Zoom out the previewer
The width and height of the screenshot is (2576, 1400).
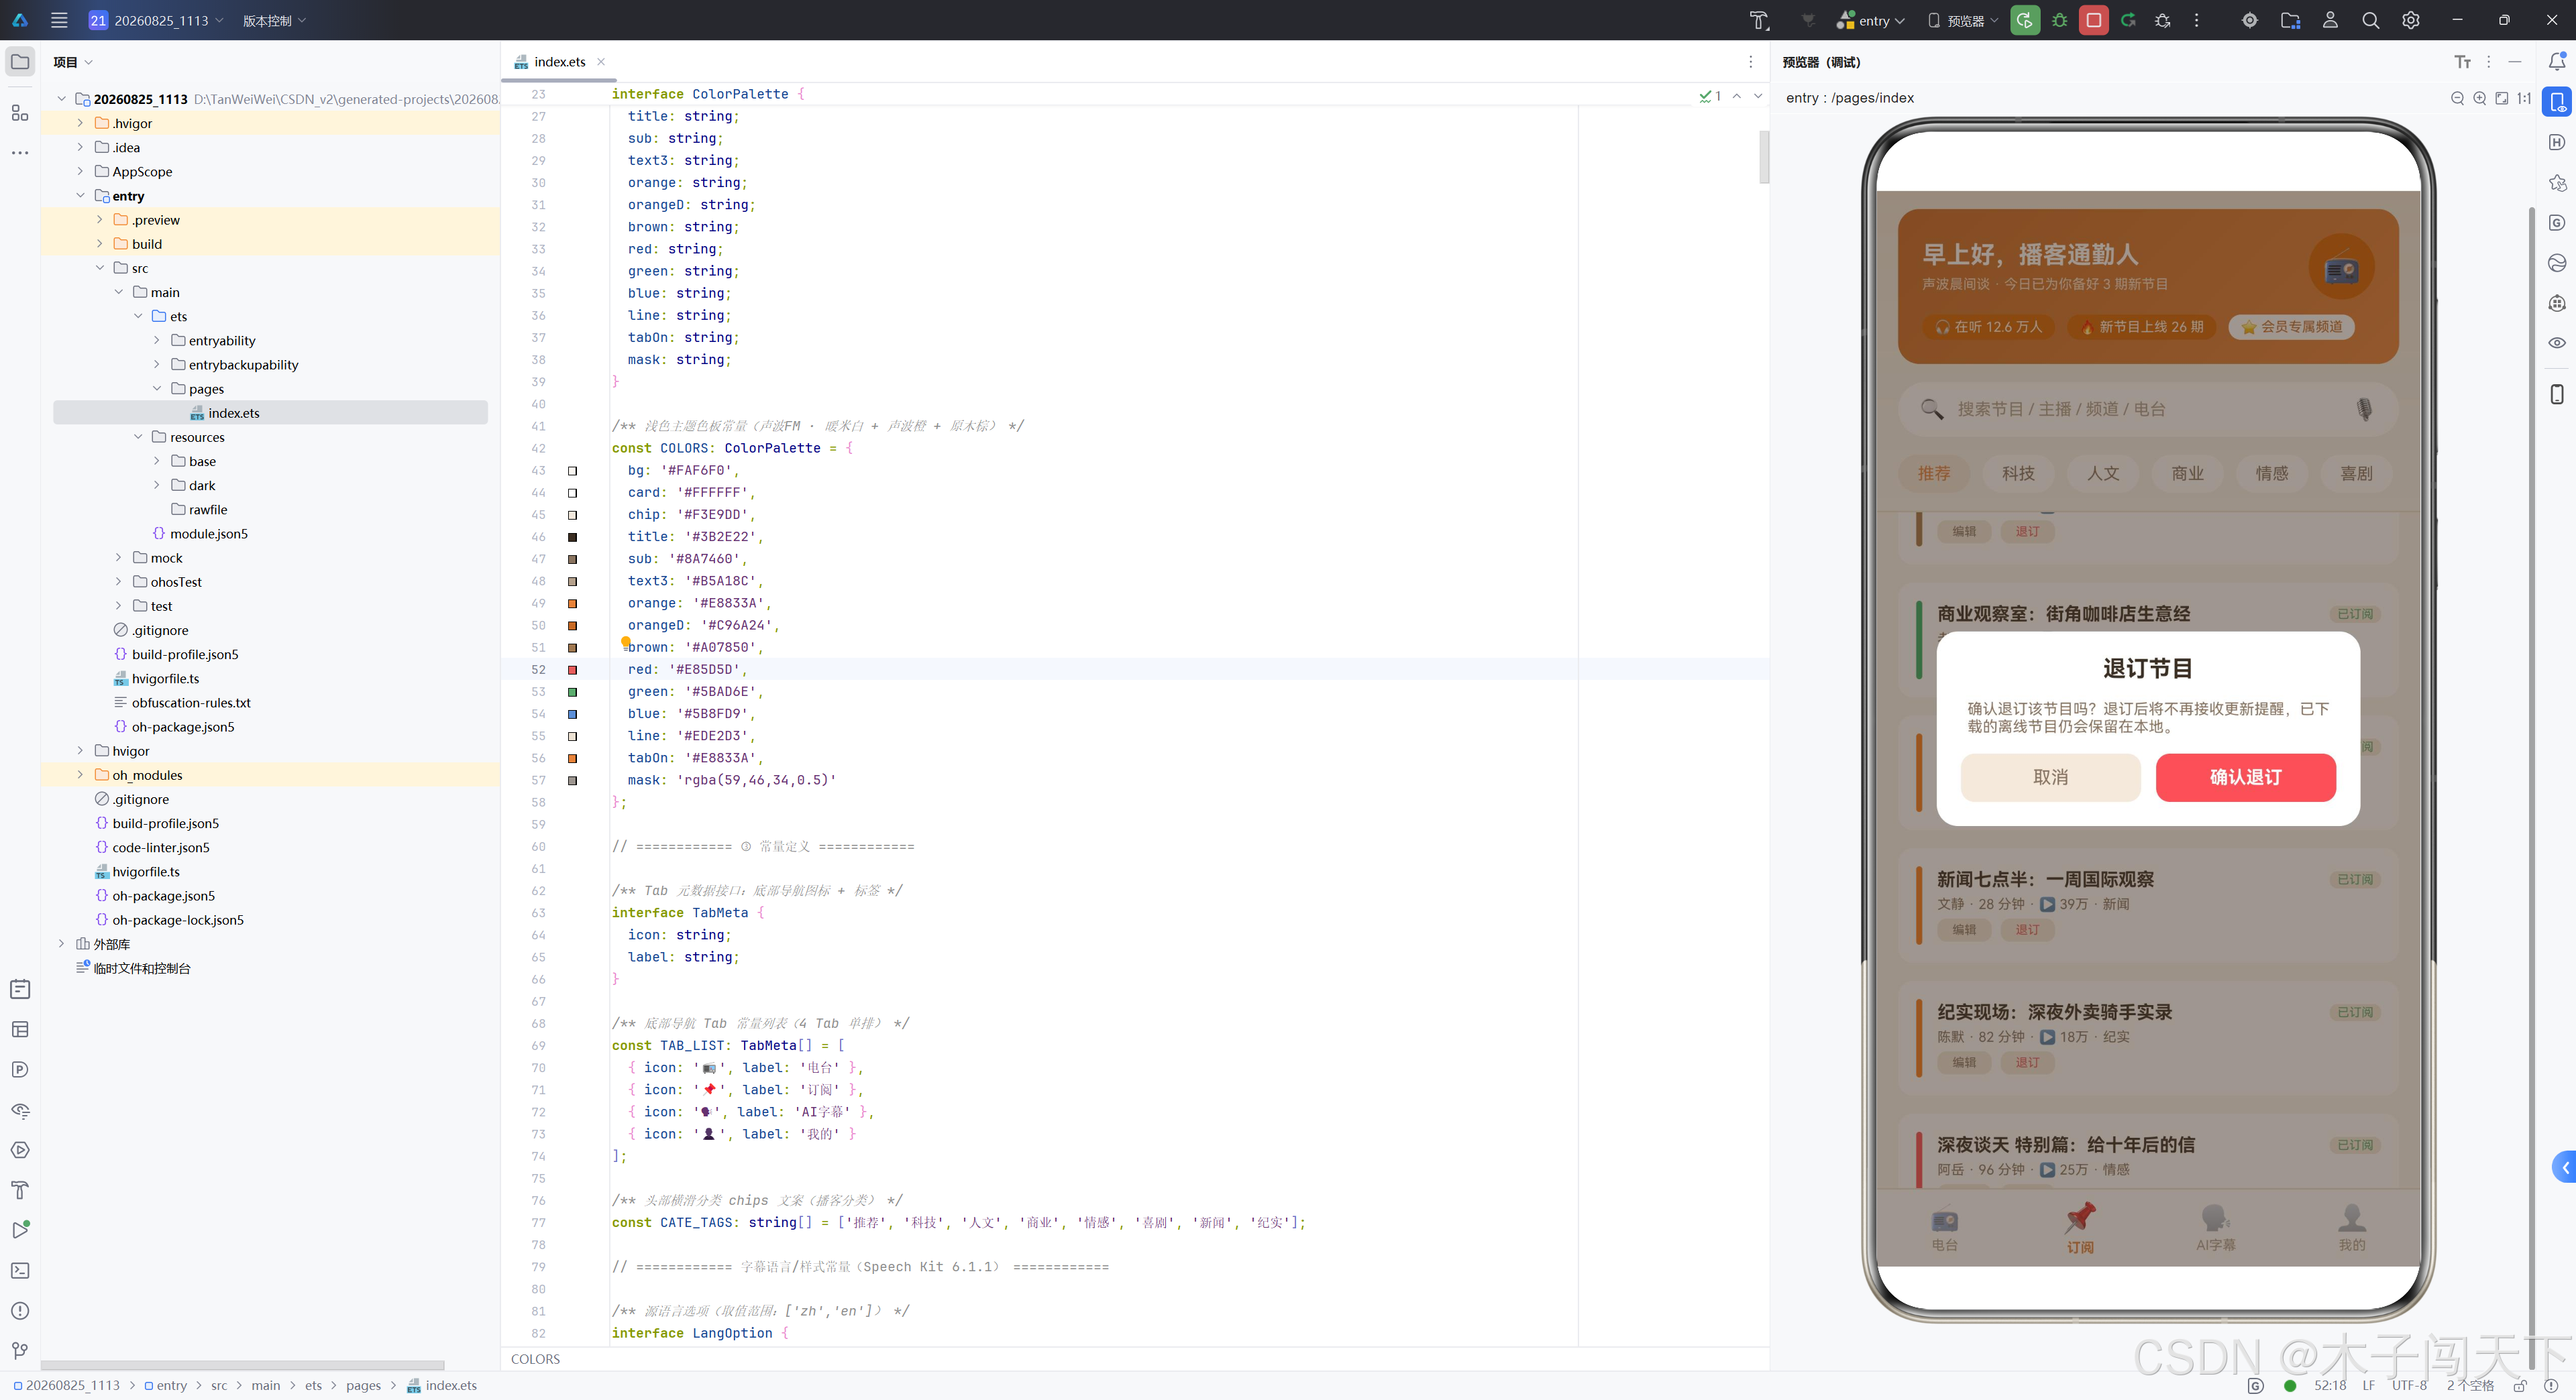(x=2458, y=98)
